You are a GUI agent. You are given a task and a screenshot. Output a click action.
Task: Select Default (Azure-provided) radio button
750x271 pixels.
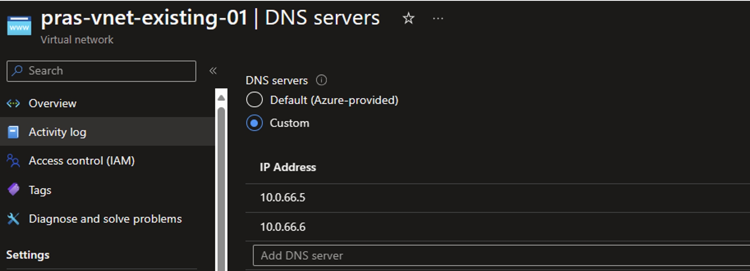coord(255,100)
